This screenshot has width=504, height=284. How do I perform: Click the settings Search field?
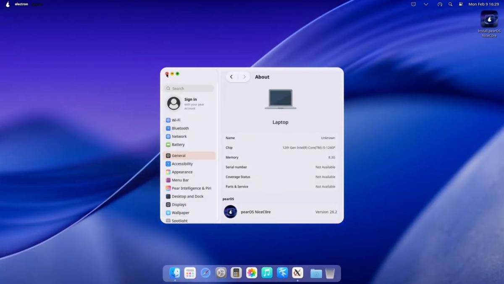click(189, 89)
